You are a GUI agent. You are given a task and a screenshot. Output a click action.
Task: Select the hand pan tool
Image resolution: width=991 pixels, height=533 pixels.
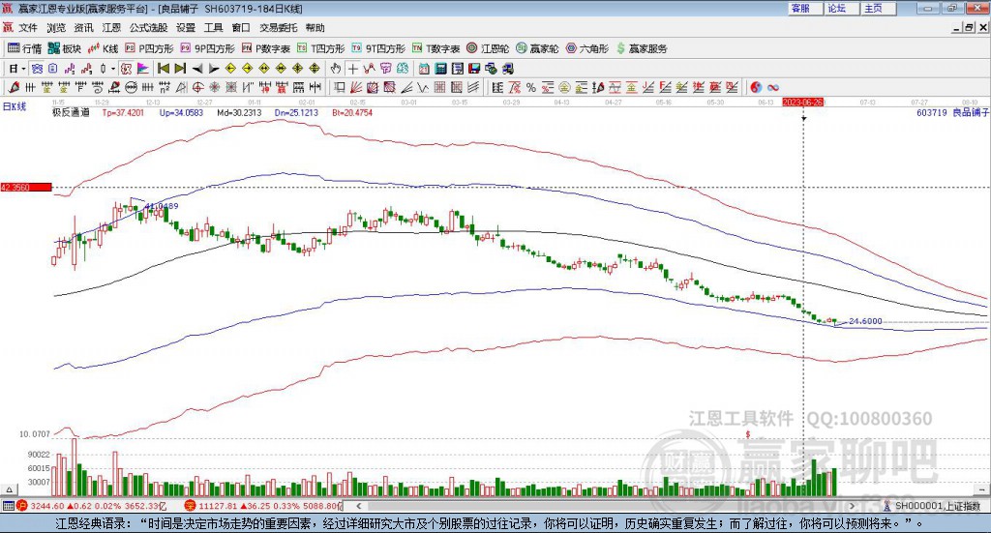coord(336,69)
